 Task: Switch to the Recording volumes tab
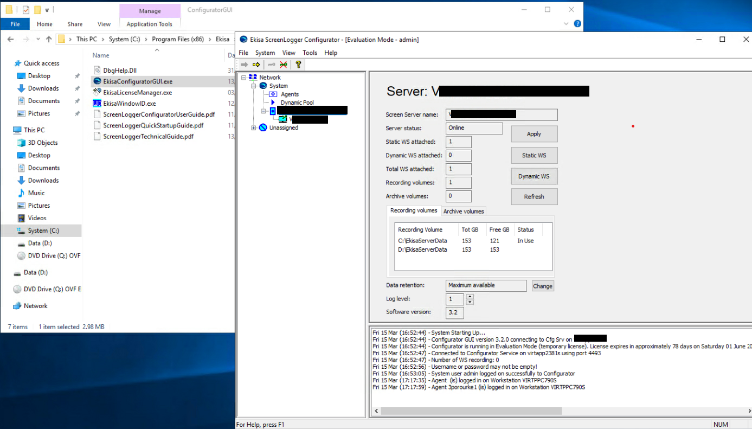pyautogui.click(x=414, y=210)
